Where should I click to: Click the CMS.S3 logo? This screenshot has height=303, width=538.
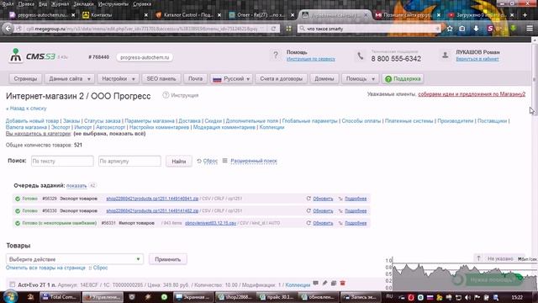(32, 56)
